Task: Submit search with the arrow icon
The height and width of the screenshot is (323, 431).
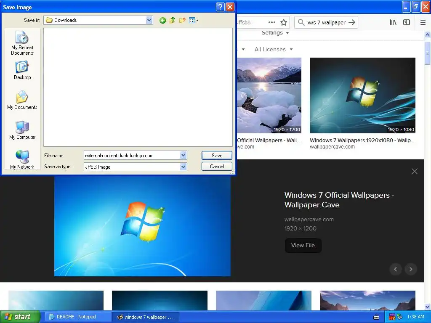Action: coord(352,23)
